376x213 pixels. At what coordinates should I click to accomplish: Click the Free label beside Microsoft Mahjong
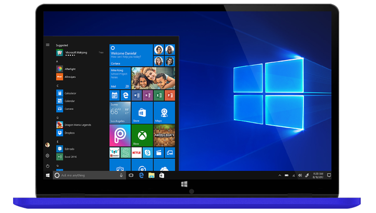coord(101,53)
